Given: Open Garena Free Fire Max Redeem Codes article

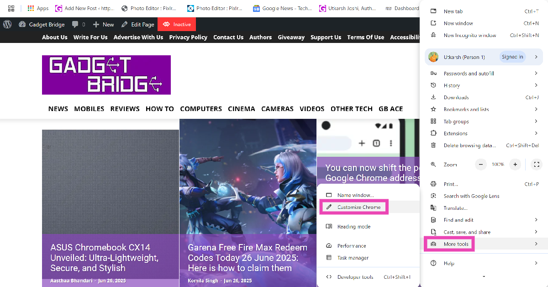Looking at the screenshot, I should 248,258.
